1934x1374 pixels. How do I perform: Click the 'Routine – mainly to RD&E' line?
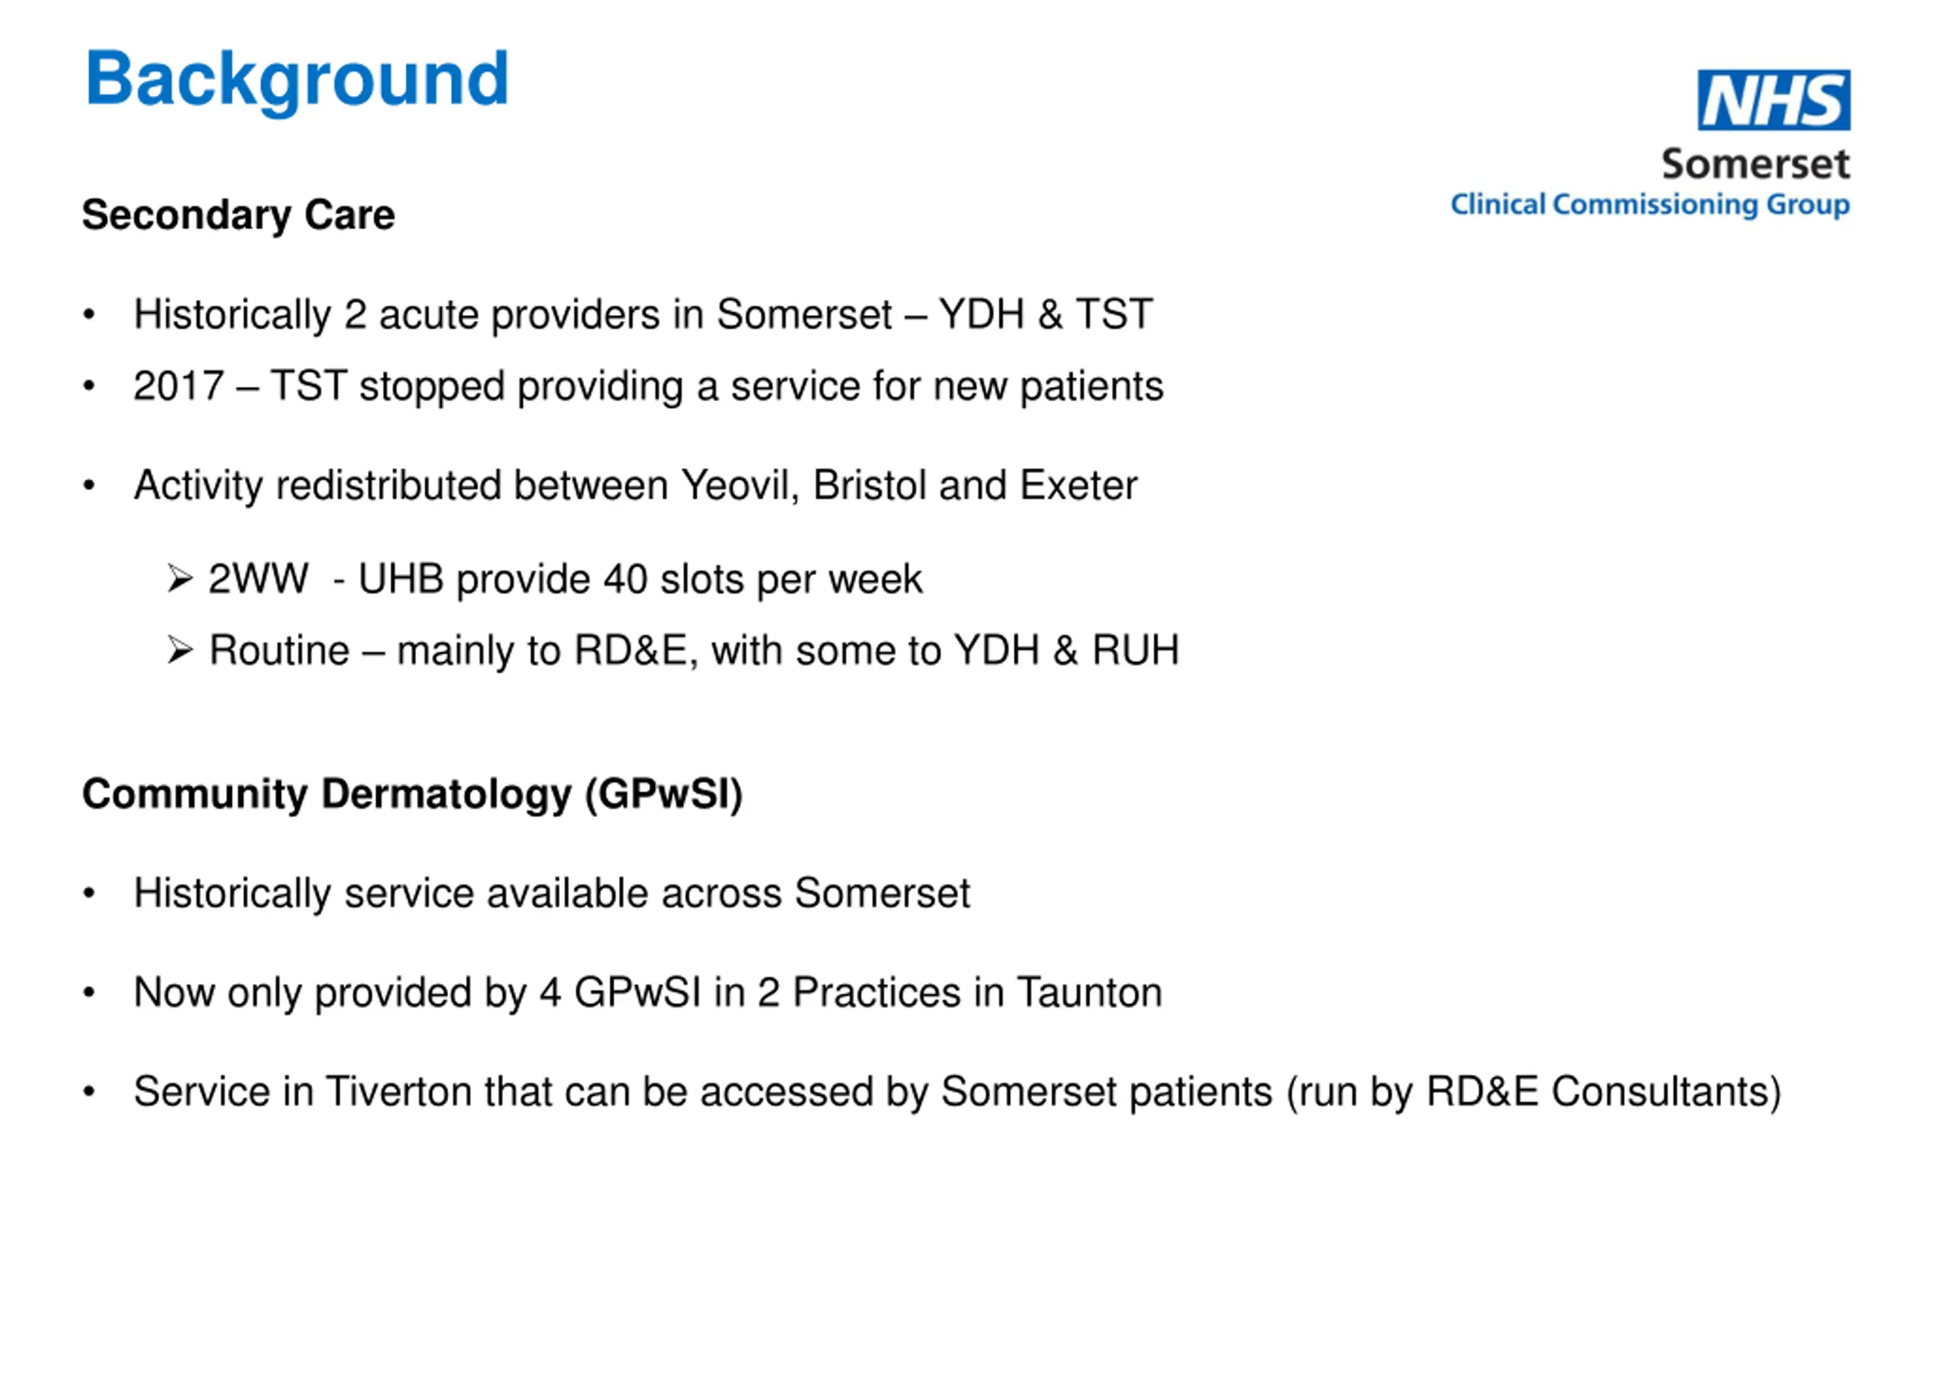694,651
